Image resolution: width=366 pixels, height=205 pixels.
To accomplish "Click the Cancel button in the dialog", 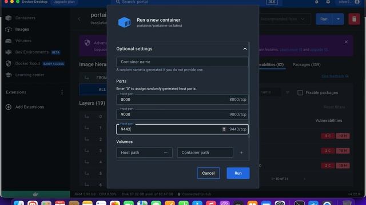I will click(x=208, y=173).
